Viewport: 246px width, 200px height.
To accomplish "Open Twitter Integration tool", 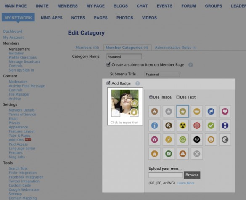I will pos(24,181).
